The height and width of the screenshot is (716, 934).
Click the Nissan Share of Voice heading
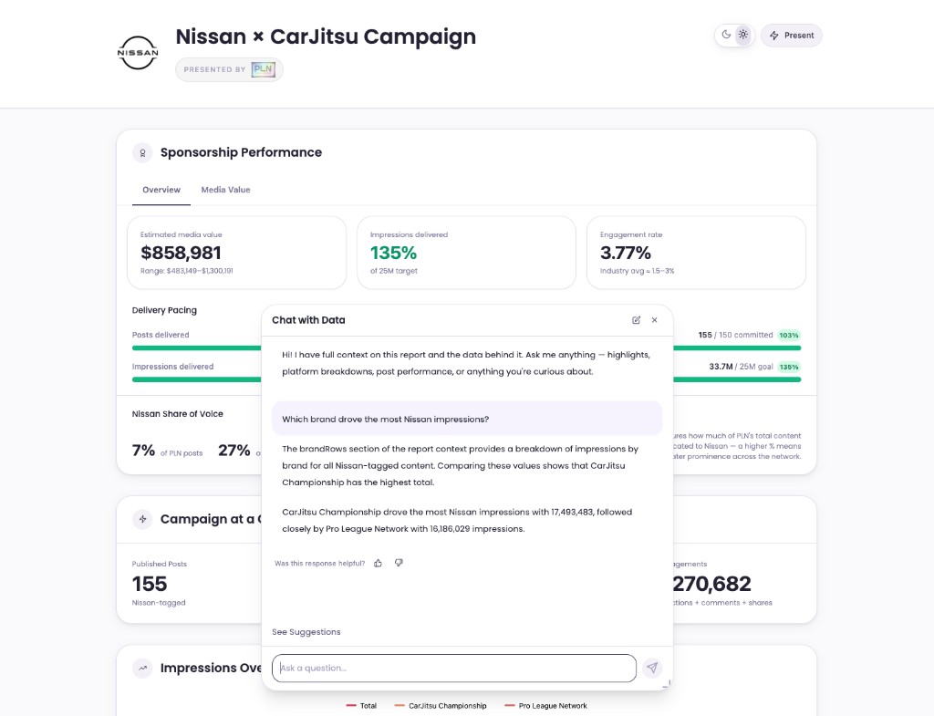point(178,414)
